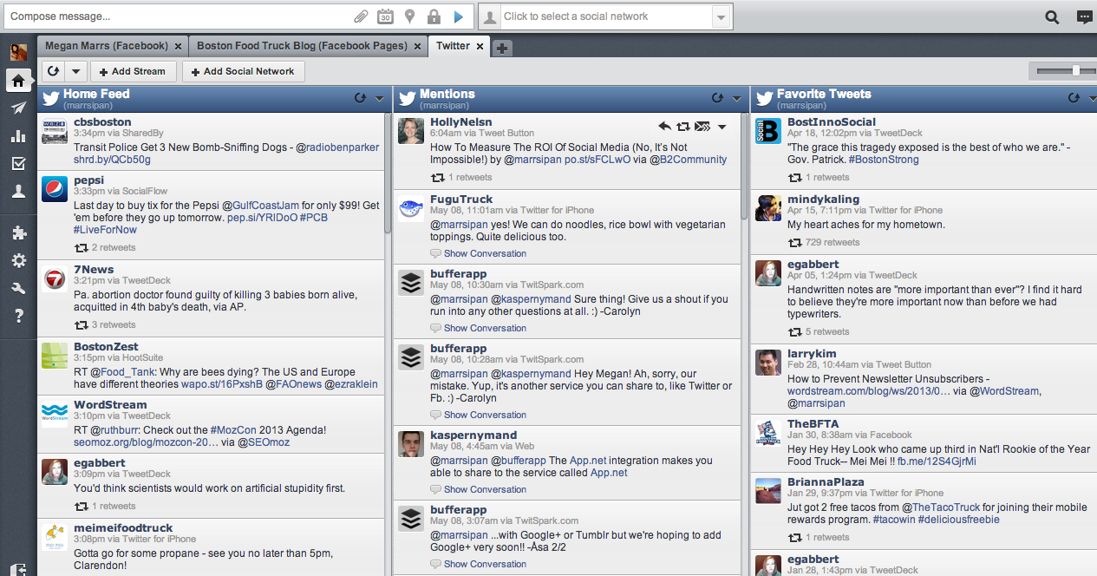
Task: Refresh the Favorite Tweets stream
Action: 1074,98
